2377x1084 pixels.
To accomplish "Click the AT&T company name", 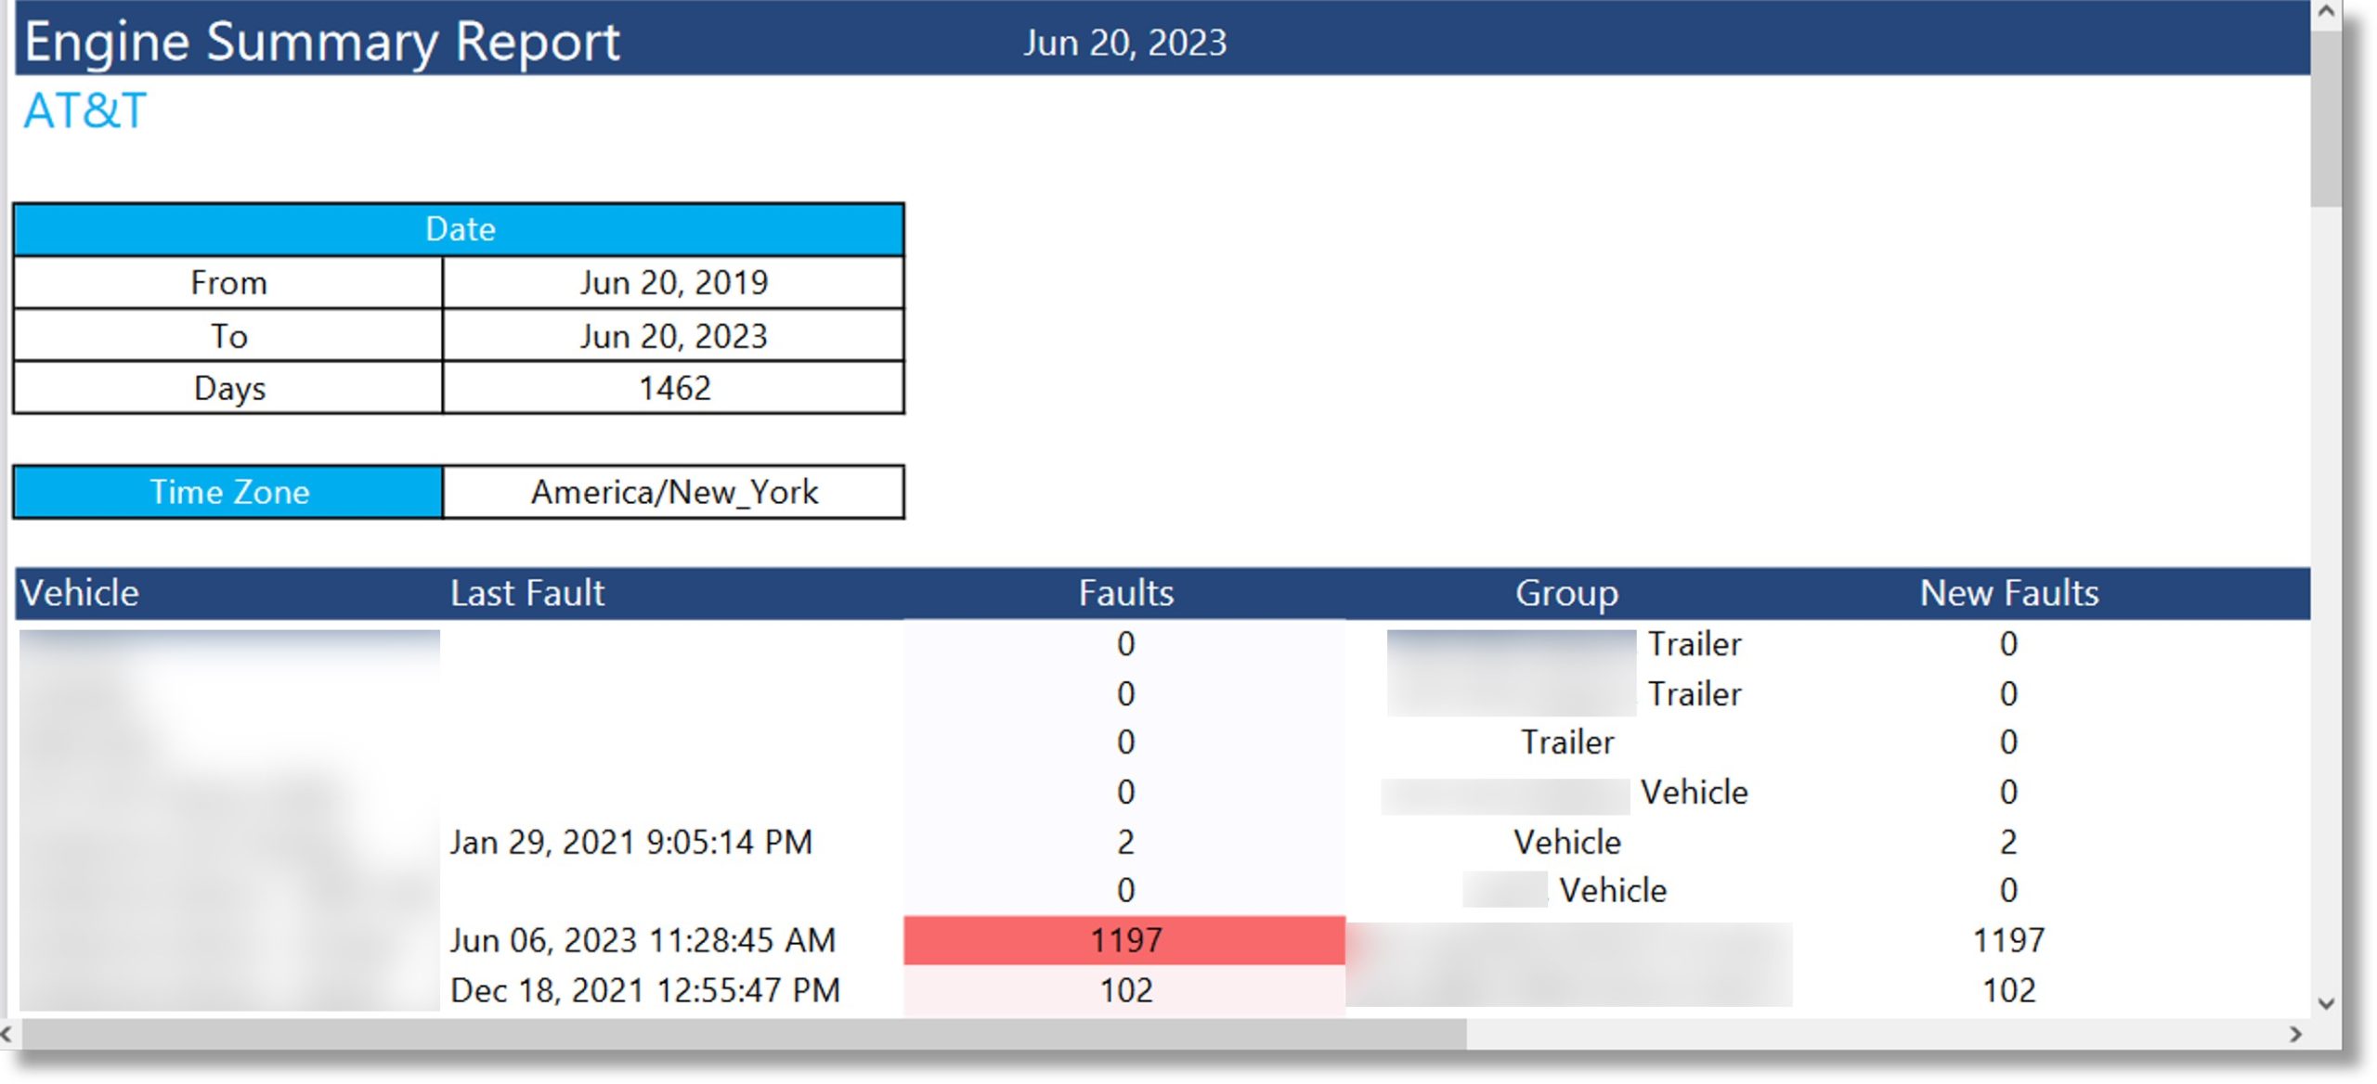I will 85,111.
